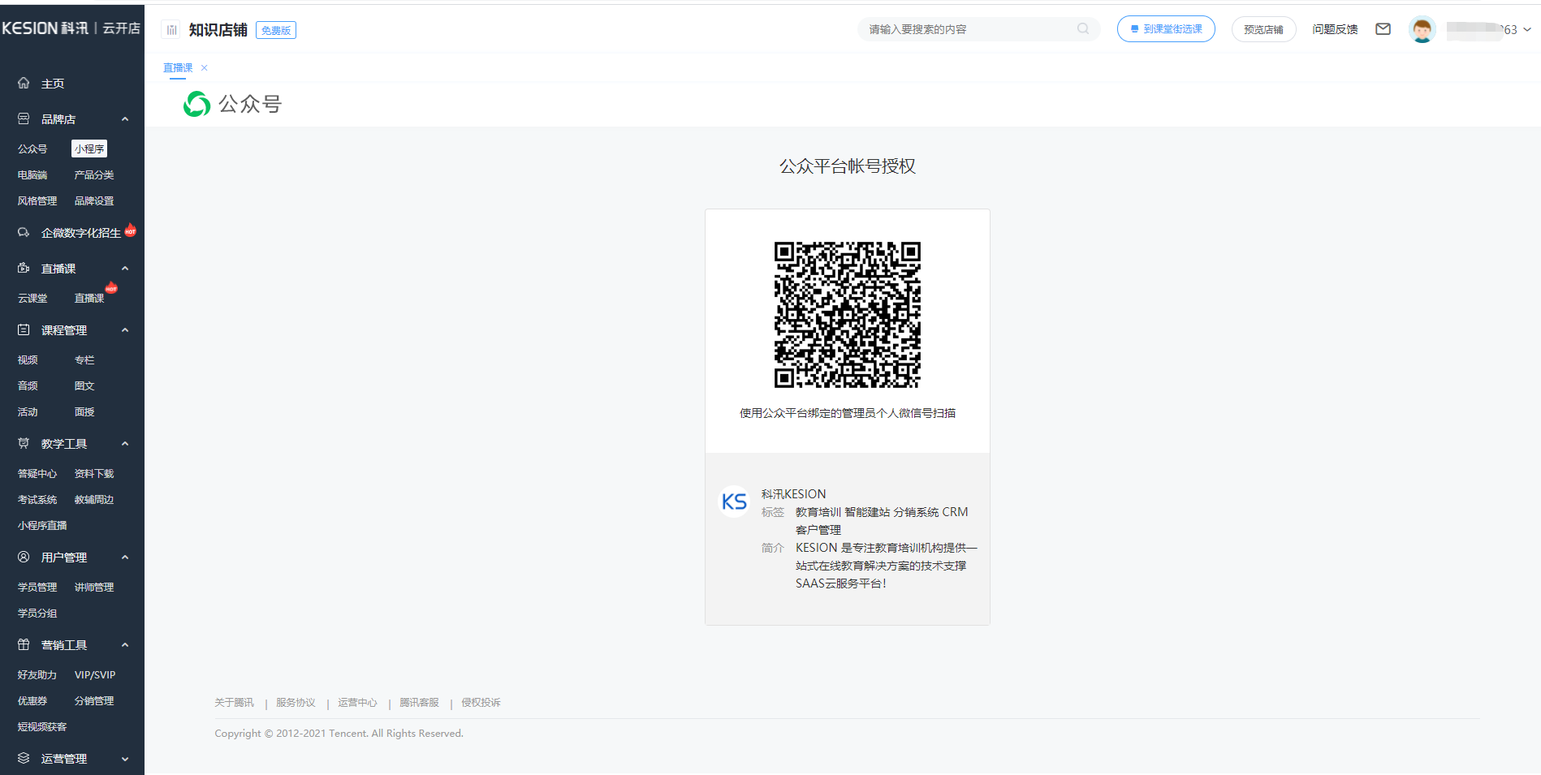Open 优惠券 menu item
Image resolution: width=1541 pixels, height=775 pixels.
[32, 700]
